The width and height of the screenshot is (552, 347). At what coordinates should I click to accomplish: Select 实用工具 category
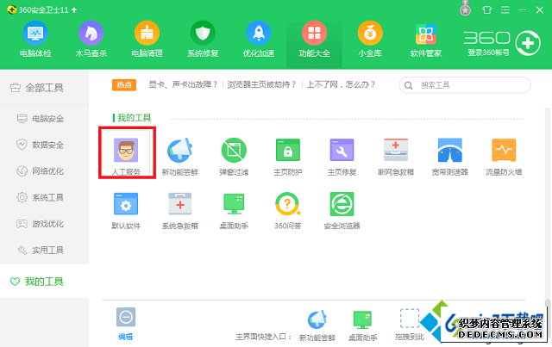(x=44, y=251)
